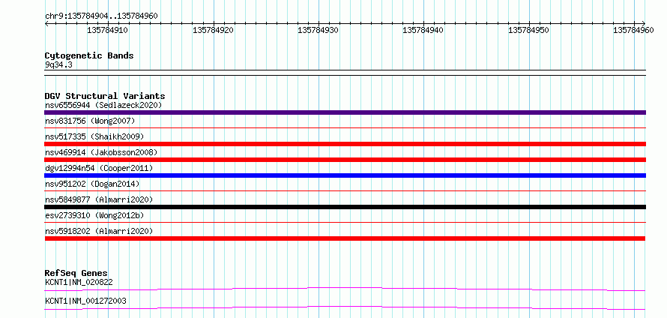Viewport: 667px width, 318px height.
Task: Click the magenta line of KCNT1|NM_001272003
Action: (345, 307)
